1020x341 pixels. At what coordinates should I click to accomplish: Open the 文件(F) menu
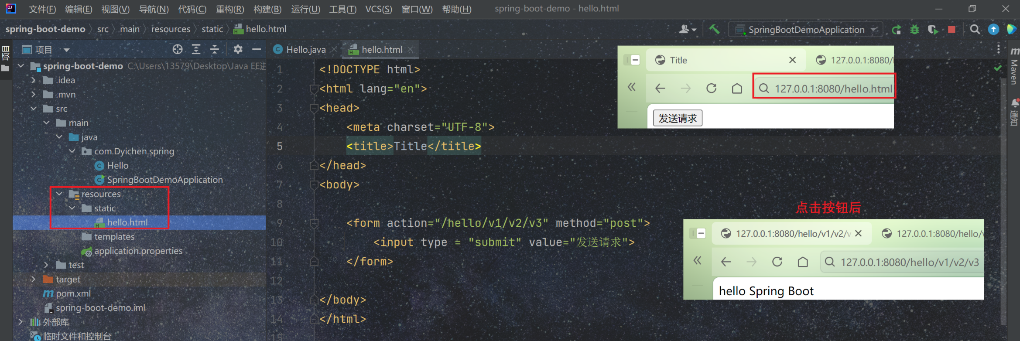tap(42, 9)
